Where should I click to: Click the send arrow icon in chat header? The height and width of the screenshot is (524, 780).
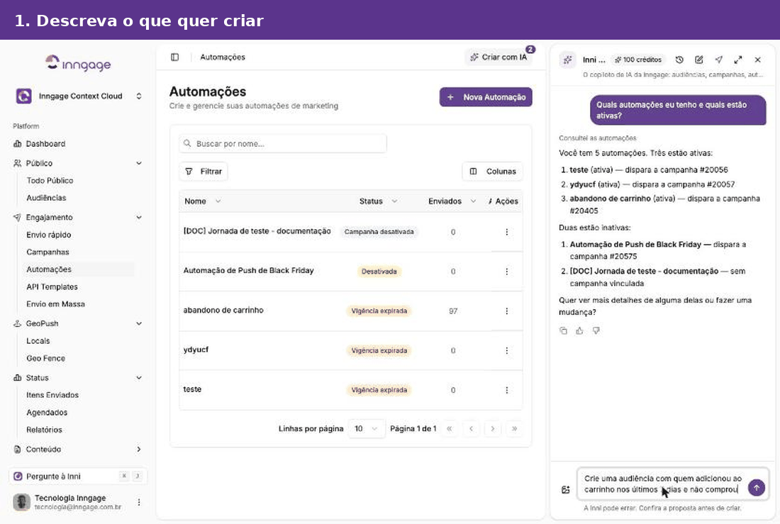[x=719, y=60]
